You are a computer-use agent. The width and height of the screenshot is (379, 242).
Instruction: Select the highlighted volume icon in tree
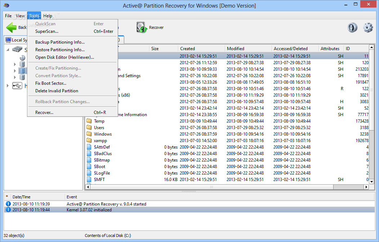tap(22, 71)
